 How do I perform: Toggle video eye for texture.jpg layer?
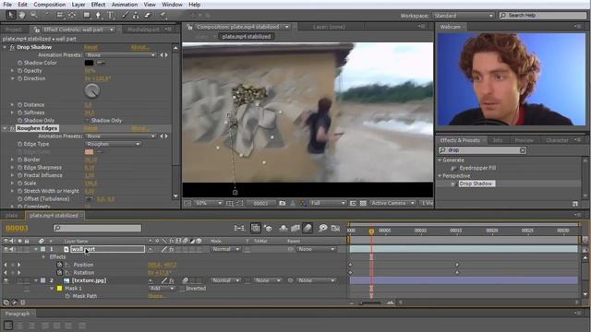pyautogui.click(x=6, y=280)
